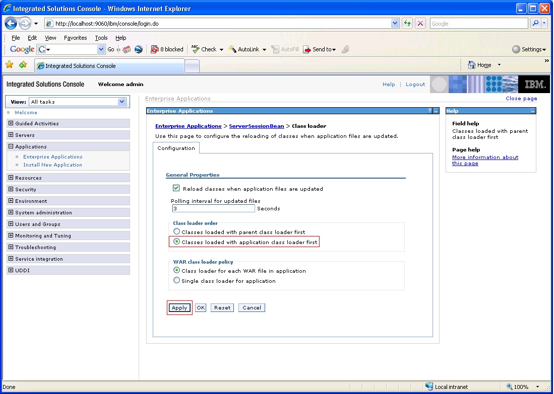Click Install New Application in navigation
The height and width of the screenshot is (394, 554).
[52, 165]
